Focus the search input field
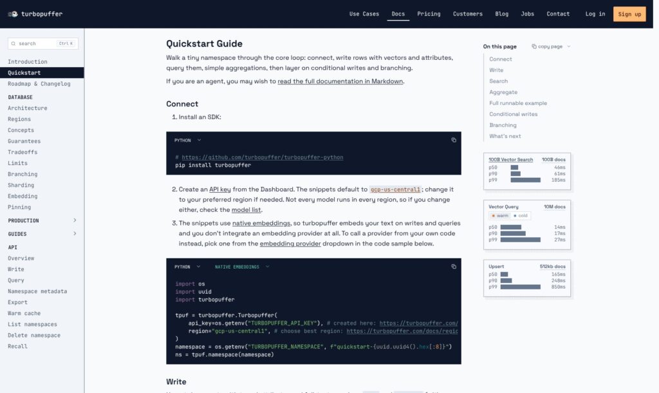 coord(43,44)
